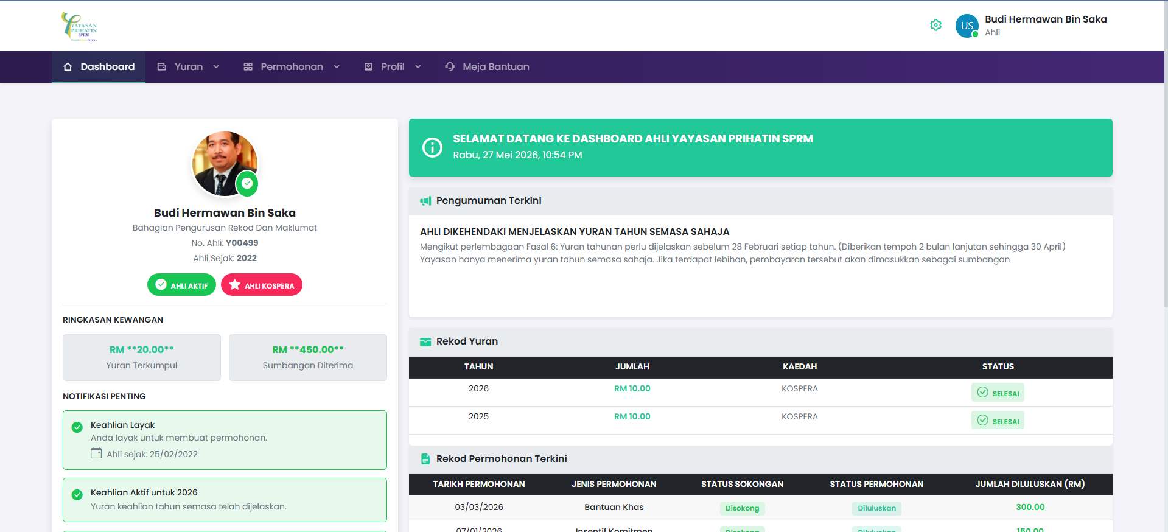Click Selesai status badge for year 2025
Image resolution: width=1168 pixels, height=532 pixels.
tap(998, 421)
